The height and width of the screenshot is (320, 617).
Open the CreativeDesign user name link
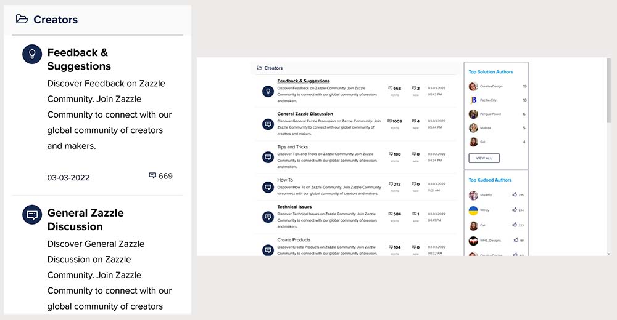[491, 86]
